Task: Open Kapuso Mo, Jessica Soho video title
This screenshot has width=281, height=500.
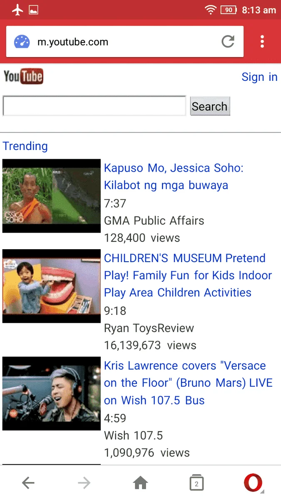Action: point(174,177)
